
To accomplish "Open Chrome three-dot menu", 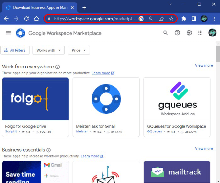I will tap(214, 19).
